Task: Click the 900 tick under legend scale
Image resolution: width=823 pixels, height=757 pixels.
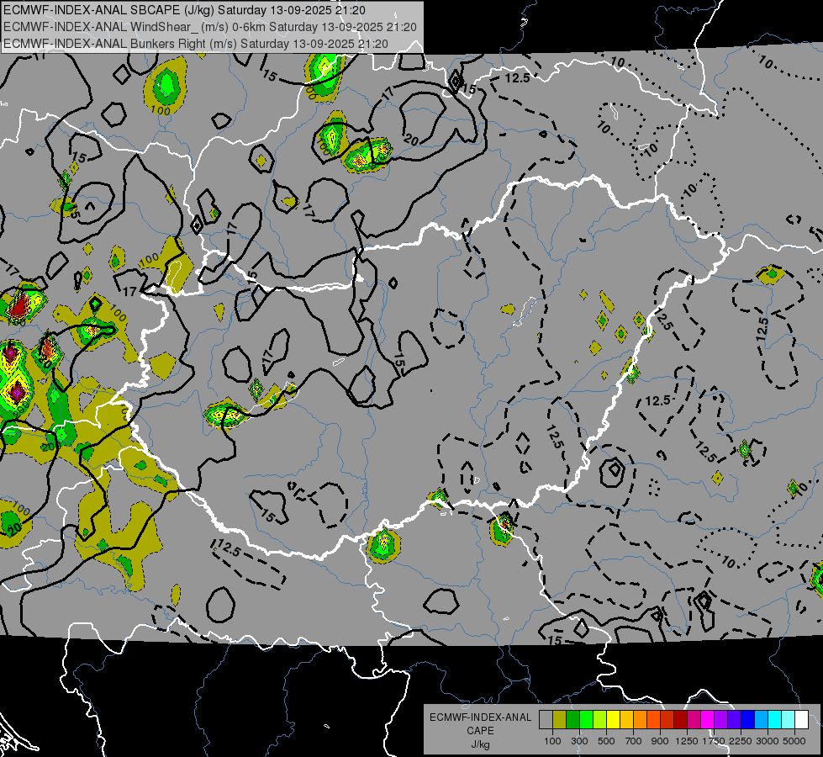Action: point(660,741)
